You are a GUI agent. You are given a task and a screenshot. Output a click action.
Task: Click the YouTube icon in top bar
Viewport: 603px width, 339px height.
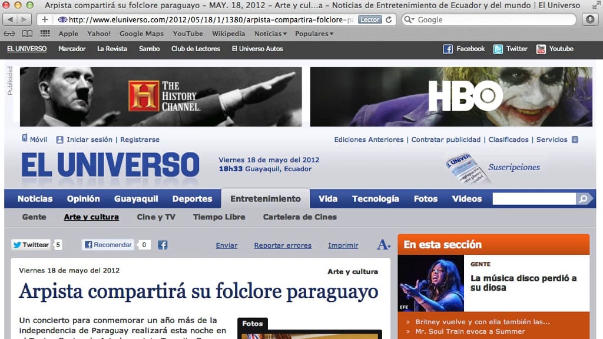click(x=541, y=49)
